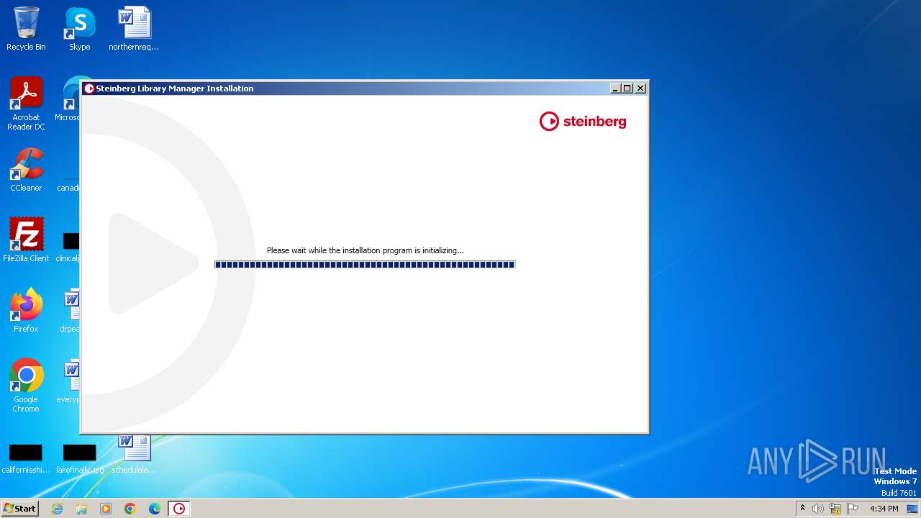Image resolution: width=921 pixels, height=518 pixels.
Task: Minimize the Steinberg installation window
Action: click(615, 88)
